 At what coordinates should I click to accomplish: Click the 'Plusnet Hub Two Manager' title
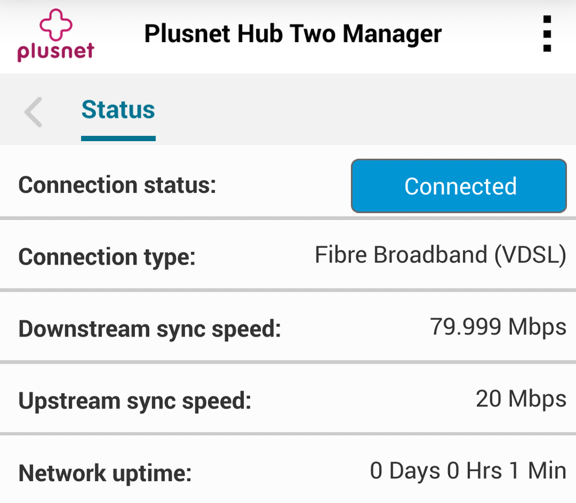coord(292,34)
